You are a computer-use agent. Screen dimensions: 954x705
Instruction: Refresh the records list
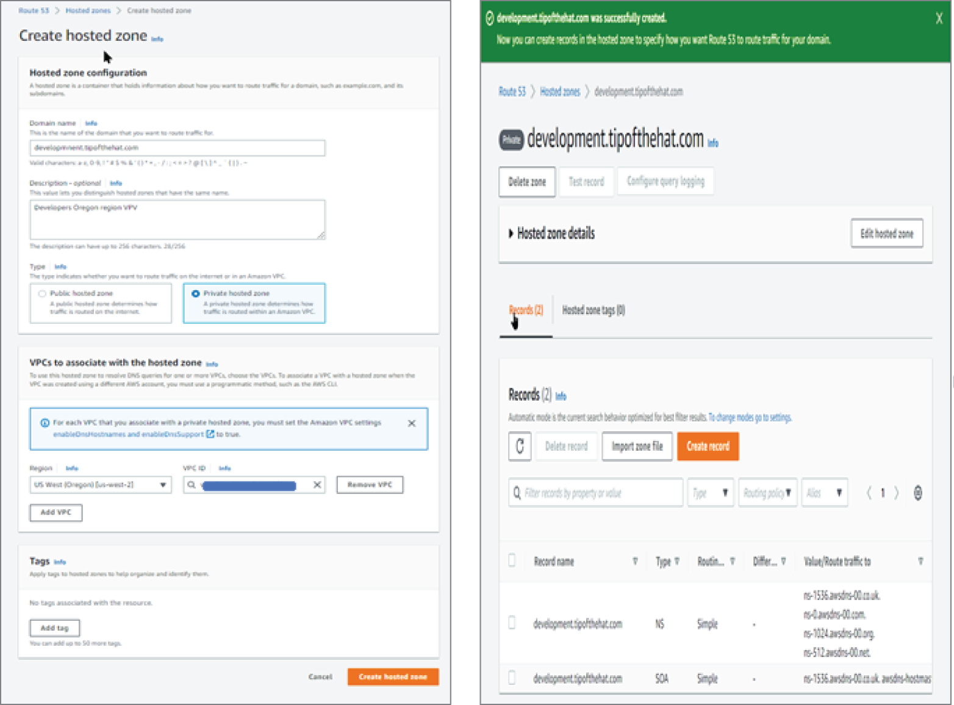(x=520, y=446)
